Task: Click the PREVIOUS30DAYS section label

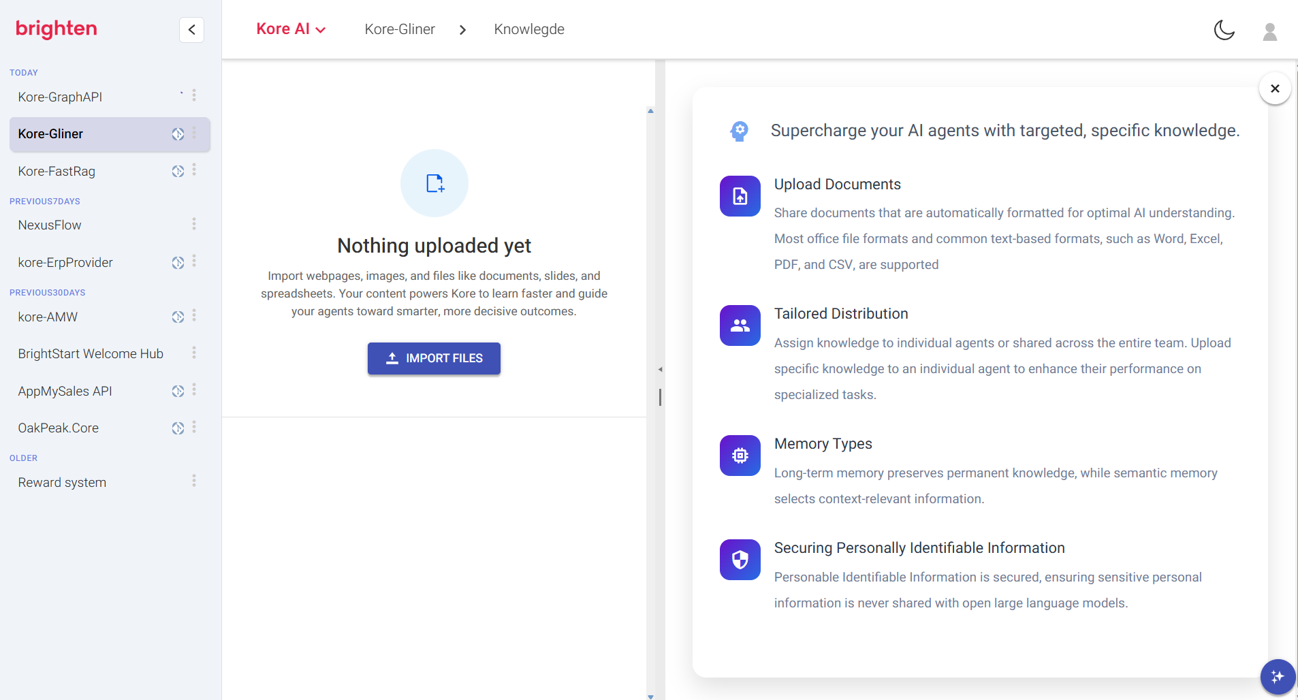Action: pos(48,293)
